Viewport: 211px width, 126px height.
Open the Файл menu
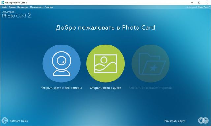[x=4, y=7]
